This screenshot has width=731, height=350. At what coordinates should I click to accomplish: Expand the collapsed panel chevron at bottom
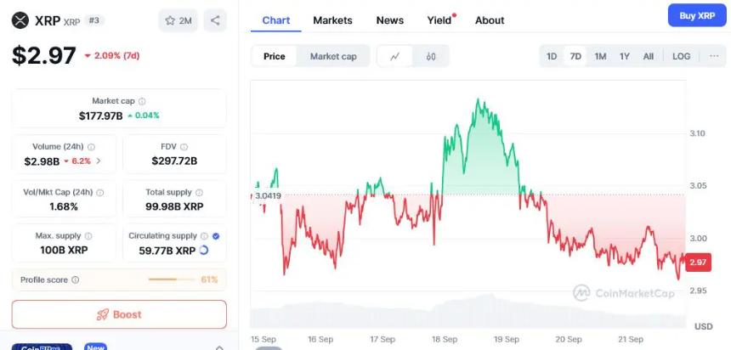click(x=219, y=346)
